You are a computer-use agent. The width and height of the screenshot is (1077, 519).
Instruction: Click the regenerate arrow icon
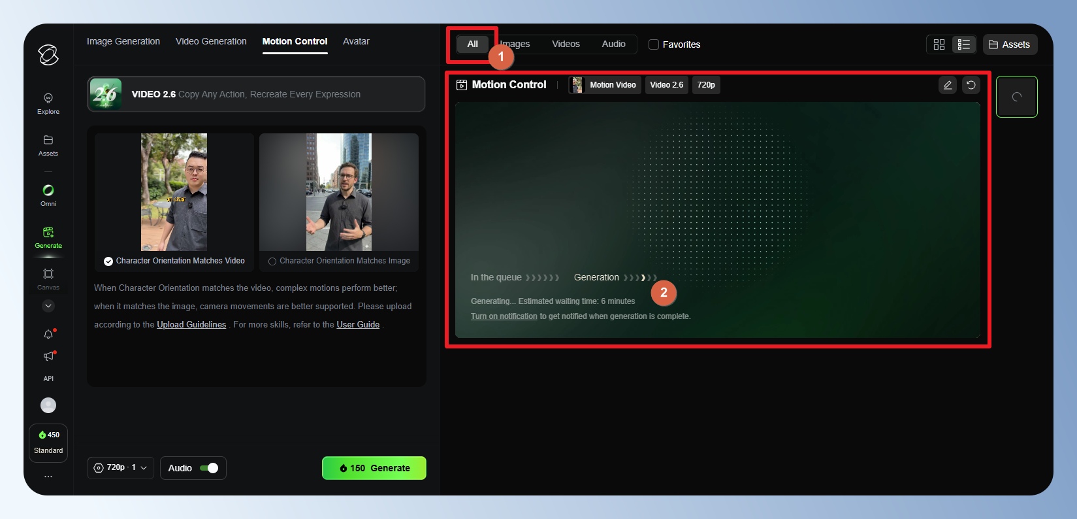click(971, 85)
